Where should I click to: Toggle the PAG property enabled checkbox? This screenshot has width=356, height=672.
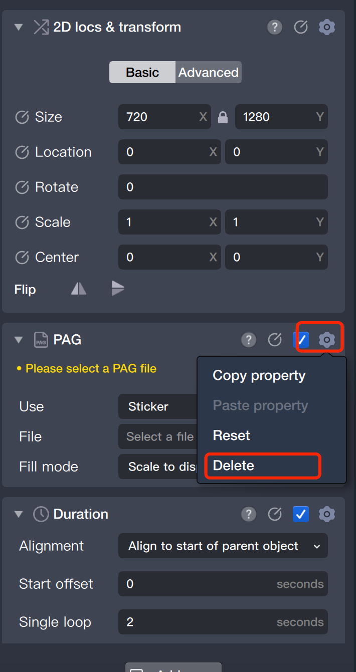(x=301, y=340)
